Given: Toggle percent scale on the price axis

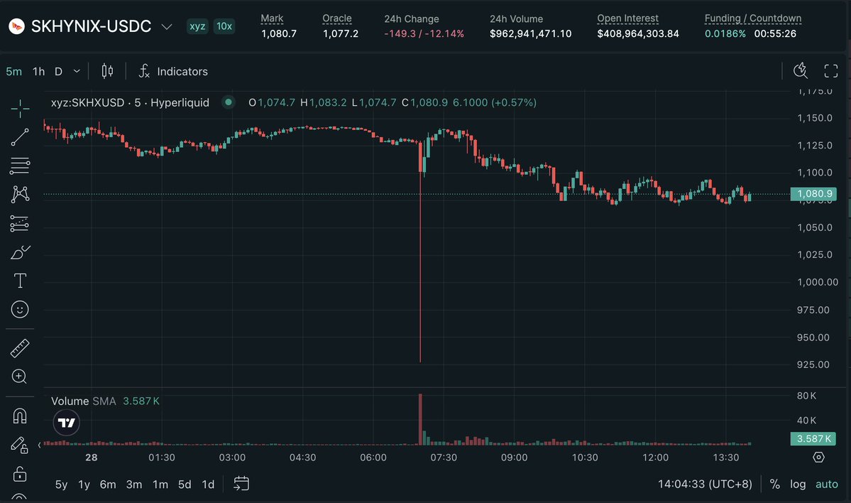Looking at the screenshot, I should pyautogui.click(x=775, y=484).
